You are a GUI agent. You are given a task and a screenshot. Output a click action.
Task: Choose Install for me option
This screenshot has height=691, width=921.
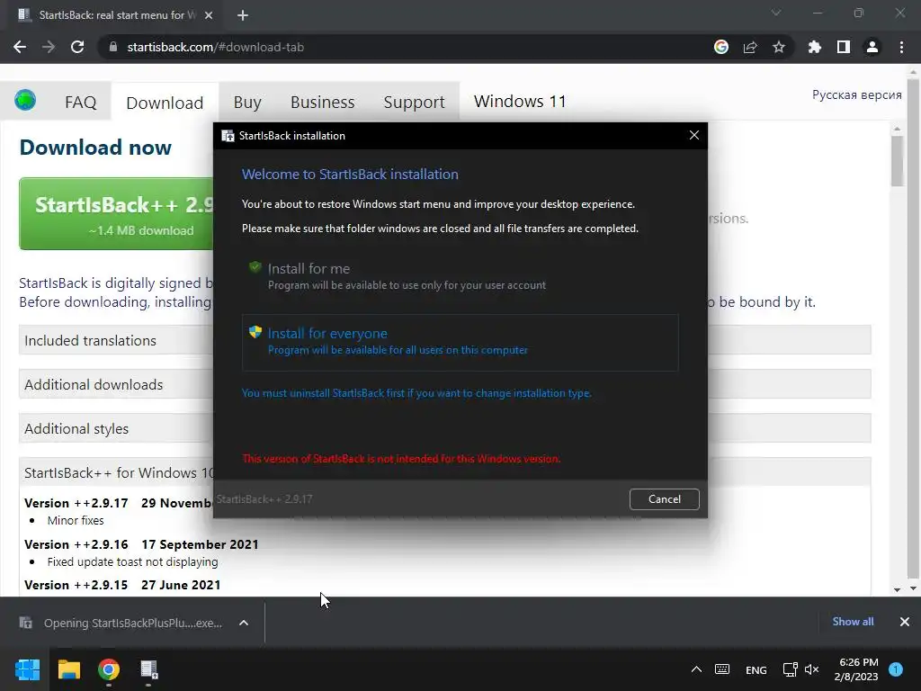[x=460, y=276]
